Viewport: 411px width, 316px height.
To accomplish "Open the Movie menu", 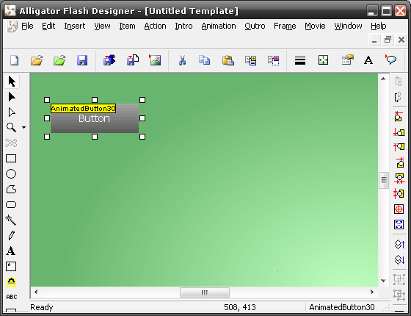I will click(x=315, y=26).
